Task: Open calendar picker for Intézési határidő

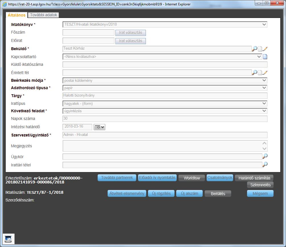Action: pyautogui.click(x=99, y=127)
